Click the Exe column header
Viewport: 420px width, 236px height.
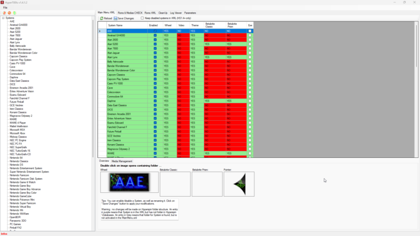coord(250,25)
